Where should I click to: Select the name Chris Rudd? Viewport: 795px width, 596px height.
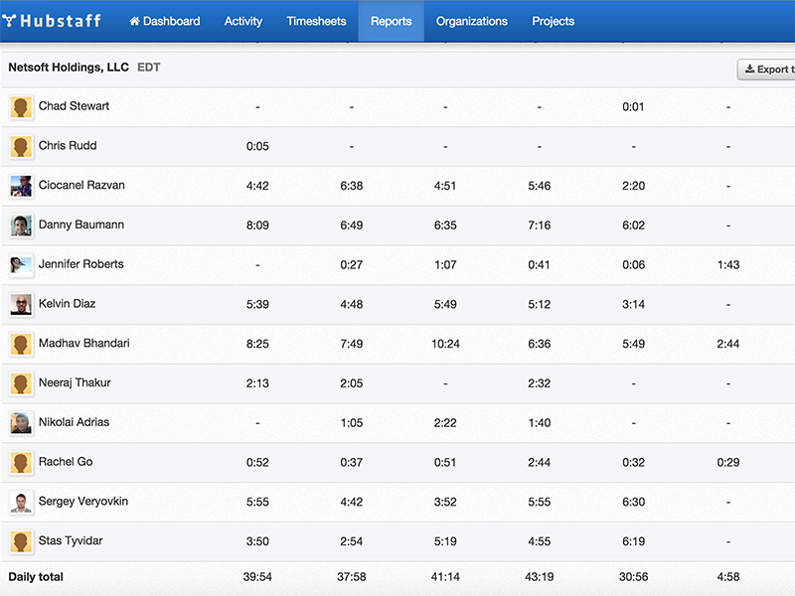pyautogui.click(x=68, y=145)
